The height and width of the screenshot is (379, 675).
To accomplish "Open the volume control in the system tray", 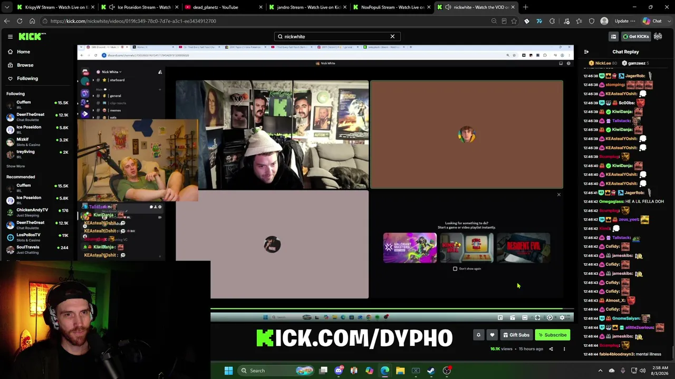I will (642, 371).
